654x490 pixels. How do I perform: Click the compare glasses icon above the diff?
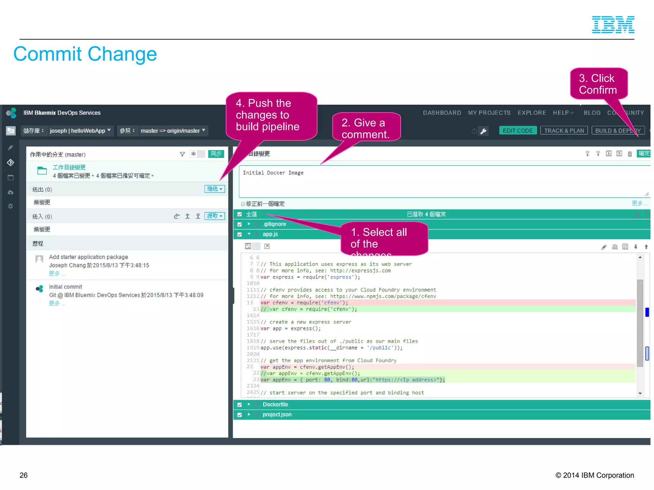(x=615, y=247)
